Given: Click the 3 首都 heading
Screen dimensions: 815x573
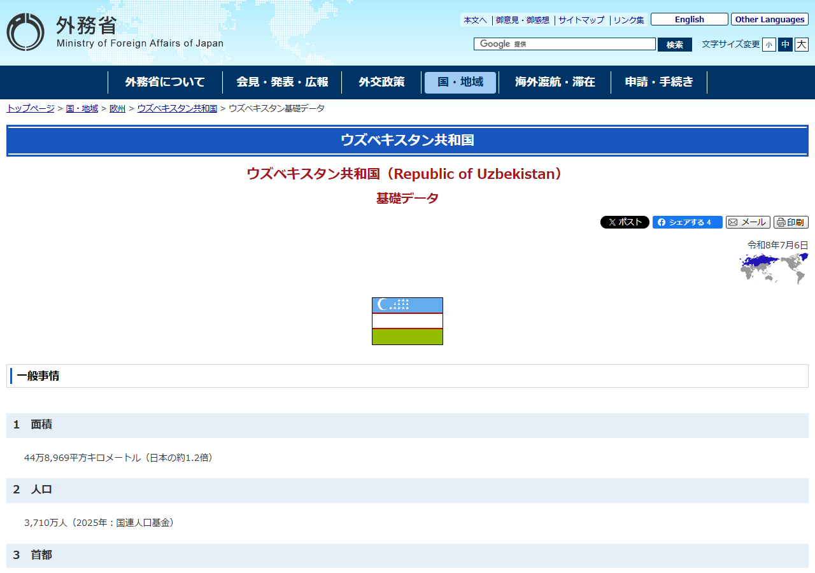Looking at the screenshot, I should coord(407,556).
